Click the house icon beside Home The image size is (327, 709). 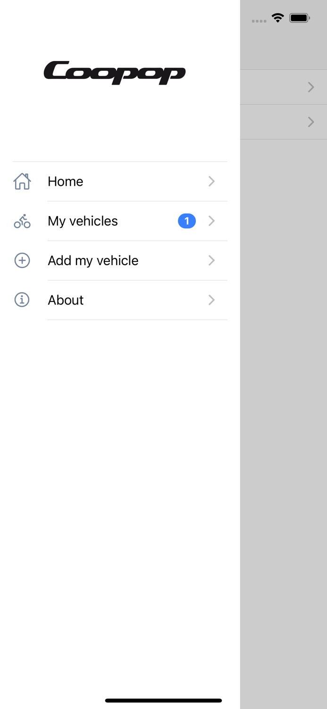pos(22,182)
